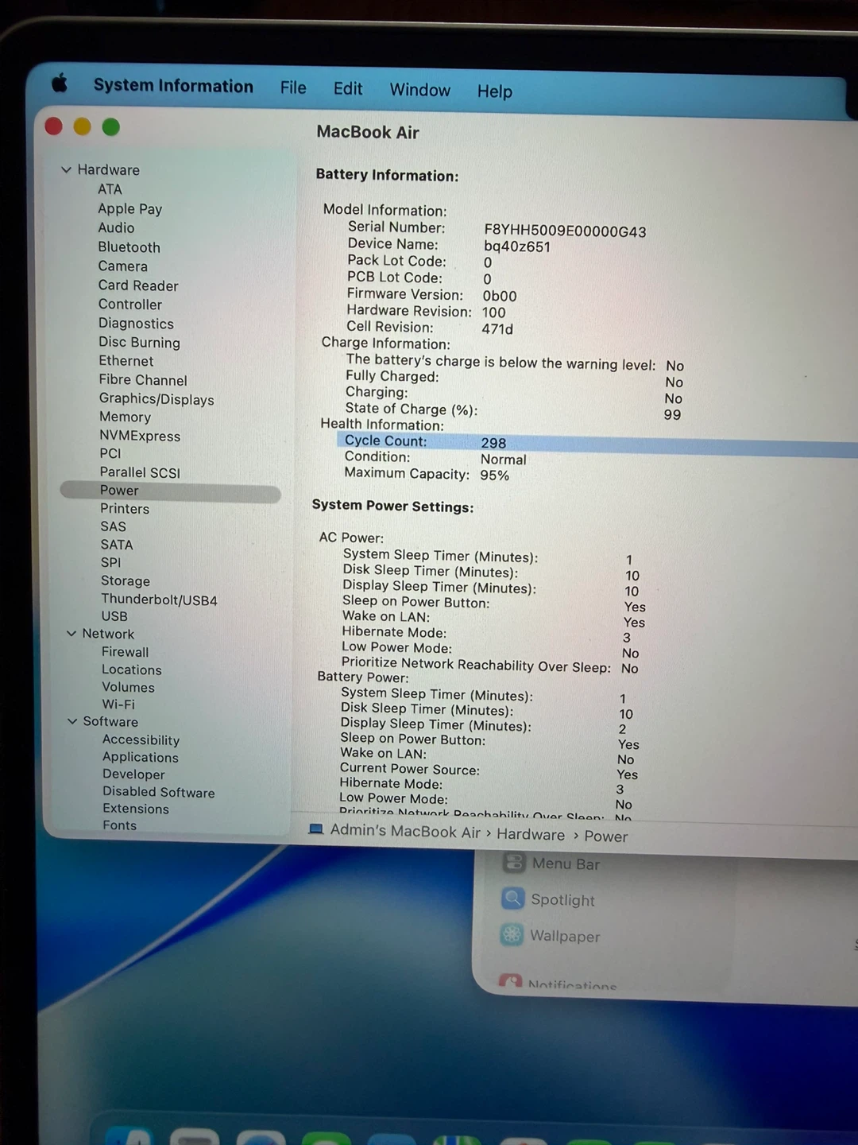Click Power in the path bar

(x=605, y=836)
